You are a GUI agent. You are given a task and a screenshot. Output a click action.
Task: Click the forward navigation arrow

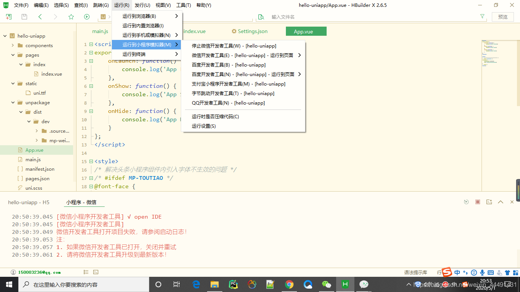56,17
